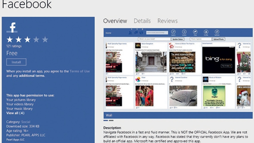Select the first screenshot page indicator
Image resolution: width=254 pixels, height=143 pixels.
[x=106, y=121]
